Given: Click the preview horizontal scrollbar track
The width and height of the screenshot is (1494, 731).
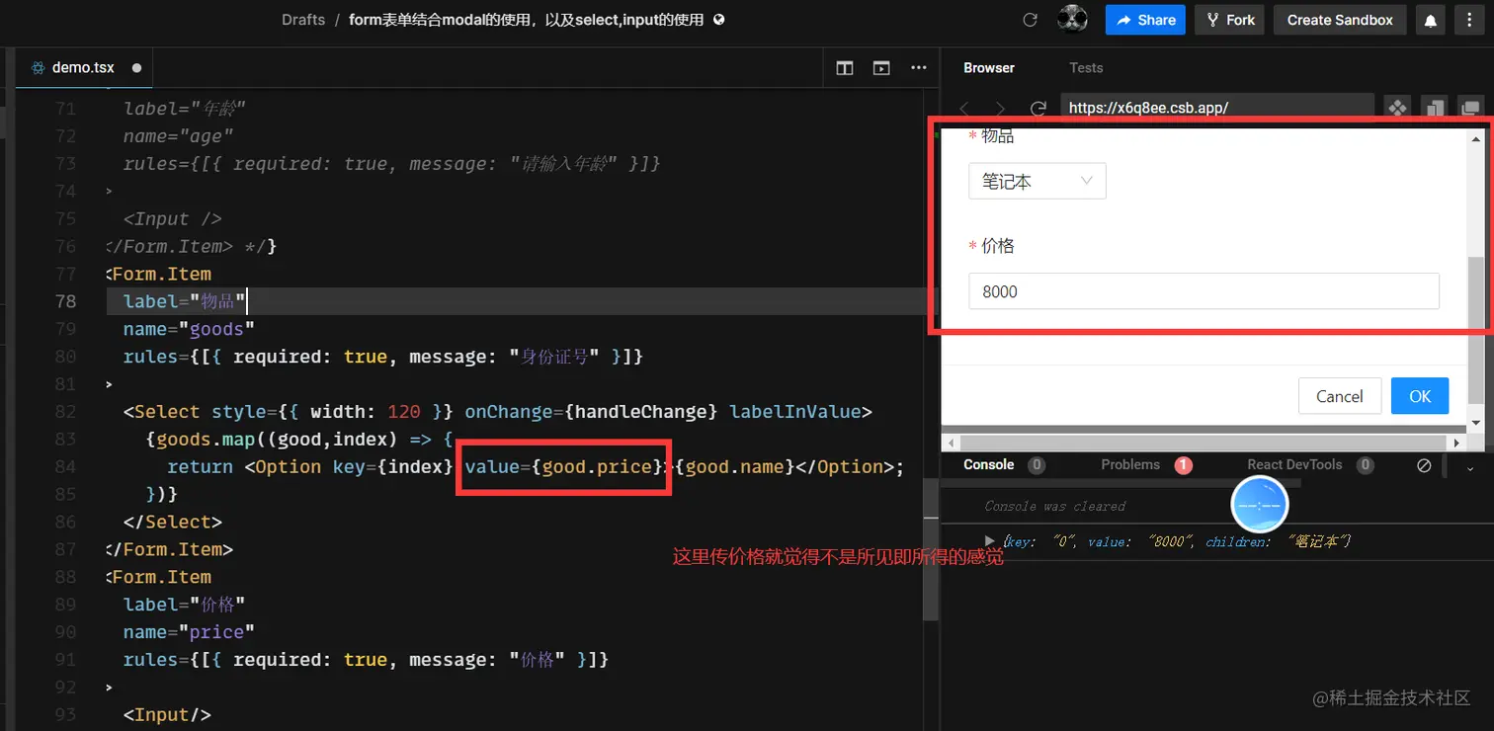Looking at the screenshot, I should tap(1205, 444).
